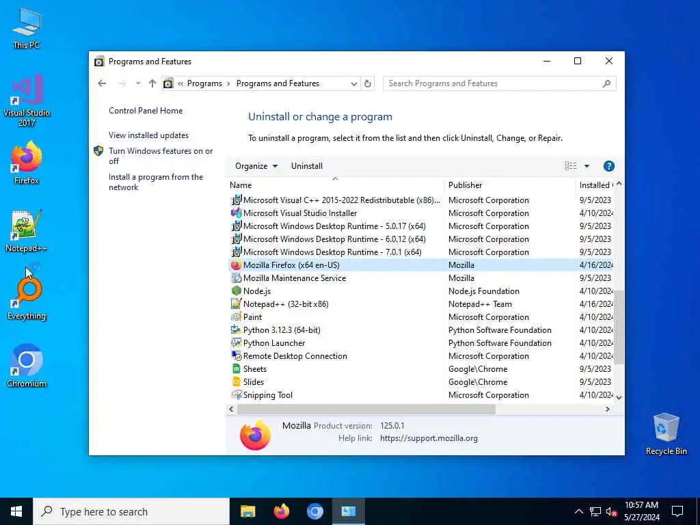Image resolution: width=700 pixels, height=525 pixels.
Task: Open network status tray icon
Action: coord(595,511)
